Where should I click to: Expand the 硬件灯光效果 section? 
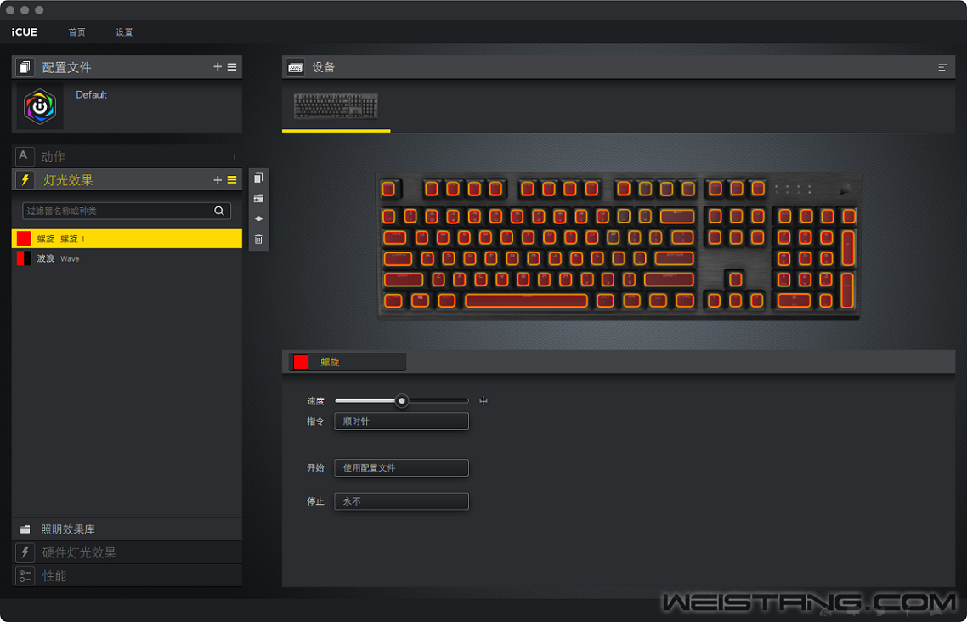click(x=127, y=552)
